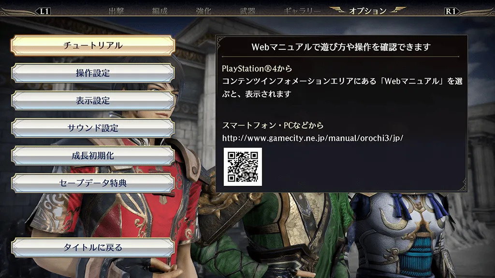Click the winged ornament left of オプション

(x=337, y=10)
